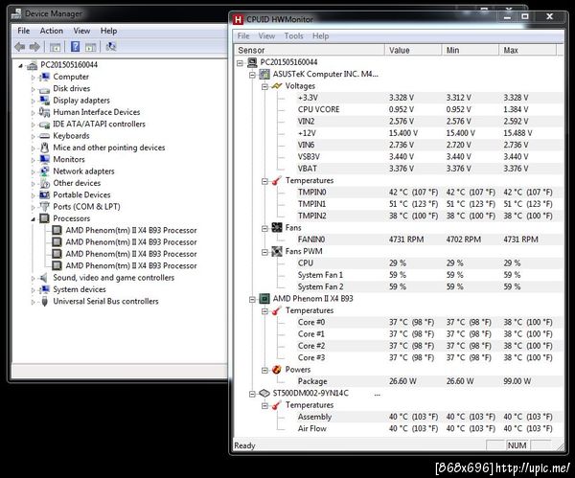Select TMPIN1 temperature row
The image size is (575, 478).
tap(429, 204)
